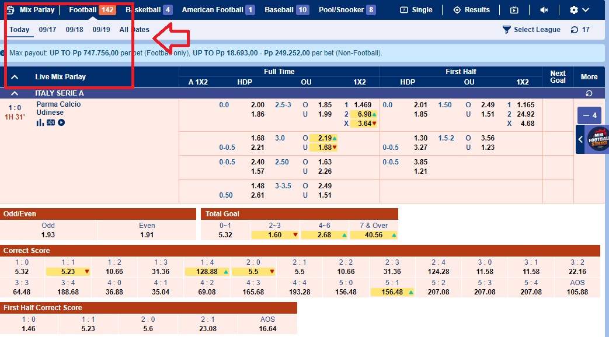
Task: Select the Today date tab
Action: [x=19, y=30]
